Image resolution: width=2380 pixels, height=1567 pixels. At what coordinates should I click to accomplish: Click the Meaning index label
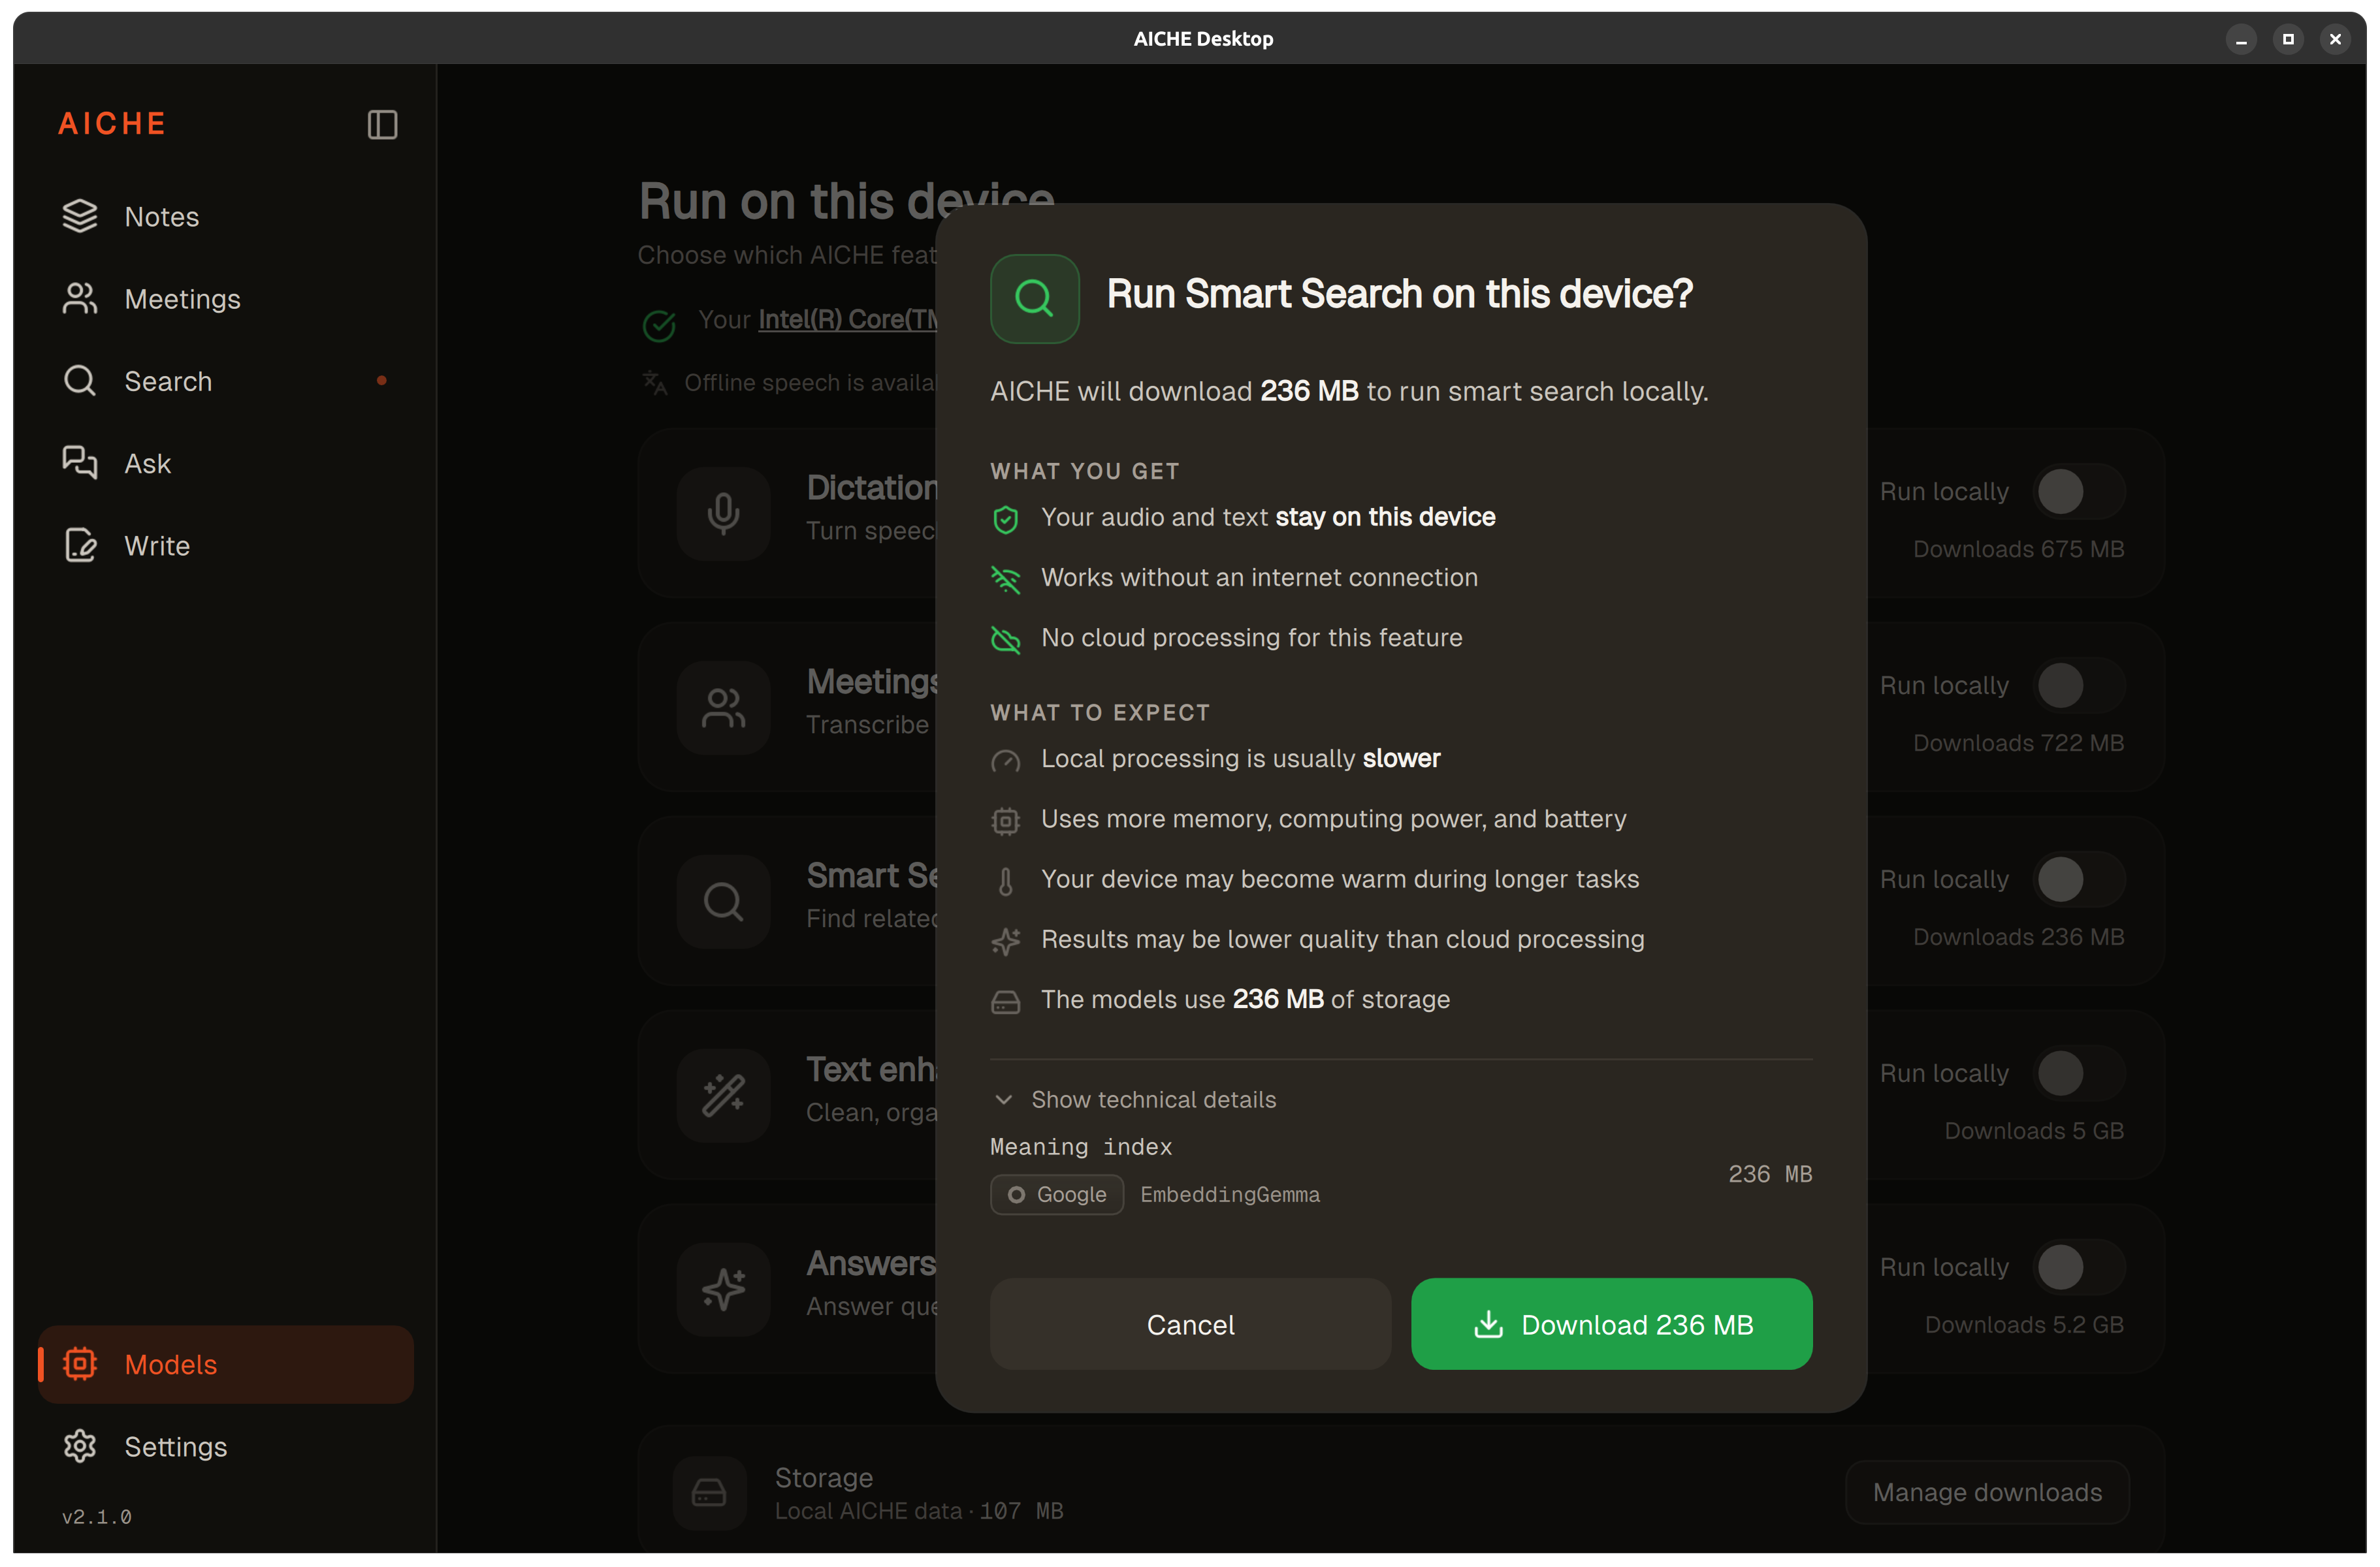[1081, 1147]
